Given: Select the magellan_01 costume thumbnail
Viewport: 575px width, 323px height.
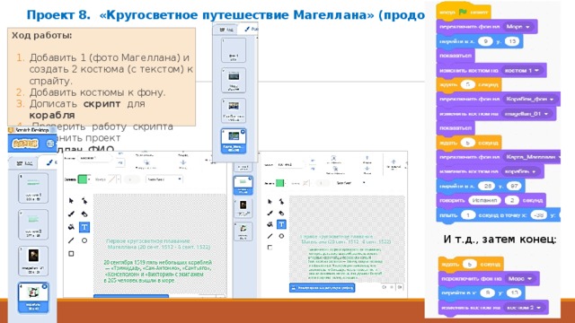Looking at the screenshot, I should [33, 260].
